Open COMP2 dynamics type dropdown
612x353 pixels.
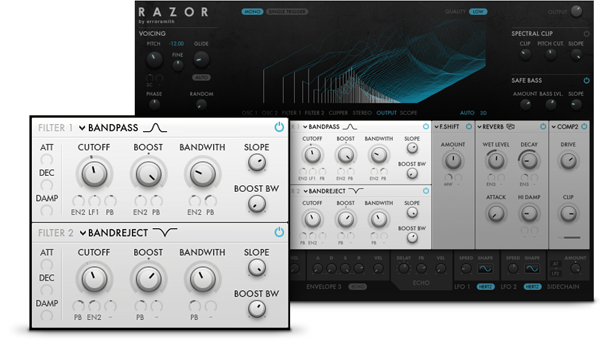pyautogui.click(x=565, y=126)
